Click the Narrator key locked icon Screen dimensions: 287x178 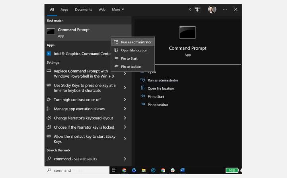coord(49,127)
